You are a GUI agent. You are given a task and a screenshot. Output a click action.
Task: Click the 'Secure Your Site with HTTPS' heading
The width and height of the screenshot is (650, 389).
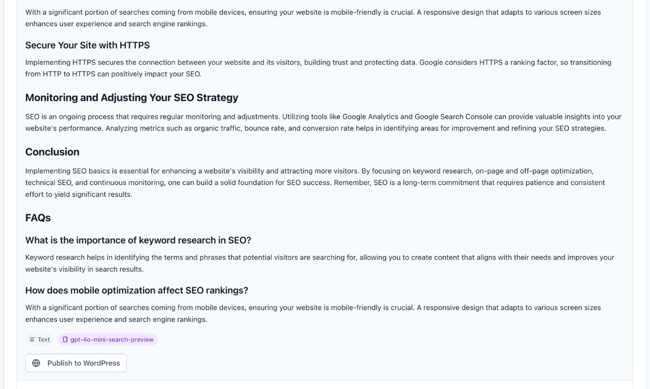(88, 45)
